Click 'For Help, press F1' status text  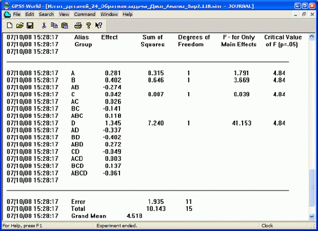tap(22, 225)
